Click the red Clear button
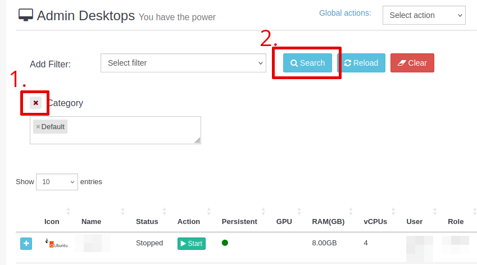 pyautogui.click(x=412, y=63)
